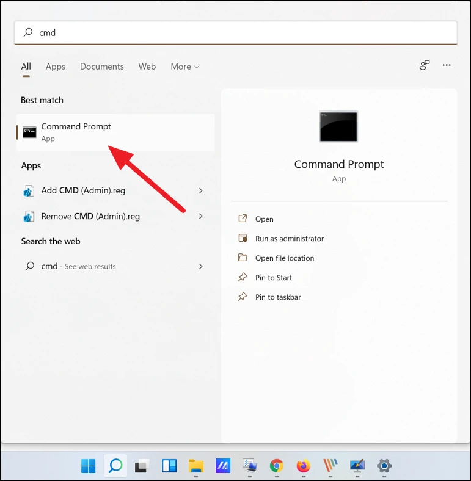Viewport: 471px width, 481px height.
Task: Launch Firefox from the taskbar
Action: (x=303, y=466)
